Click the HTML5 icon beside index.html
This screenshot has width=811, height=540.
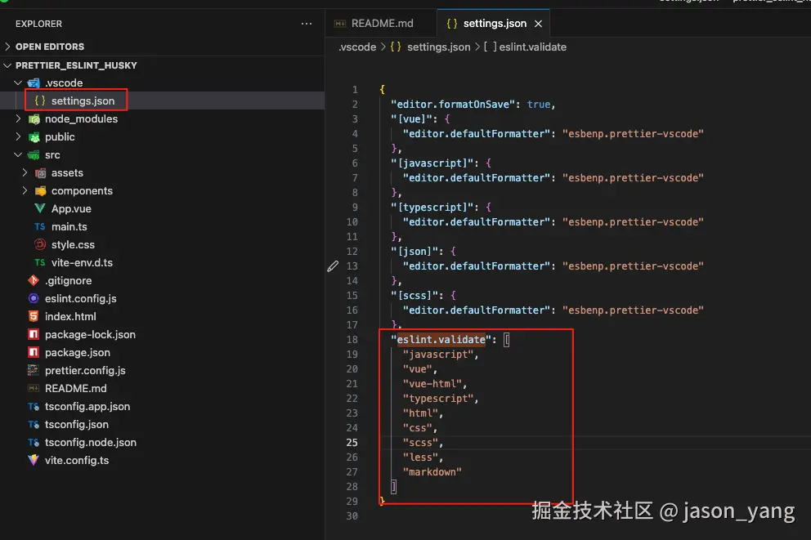pyautogui.click(x=34, y=316)
